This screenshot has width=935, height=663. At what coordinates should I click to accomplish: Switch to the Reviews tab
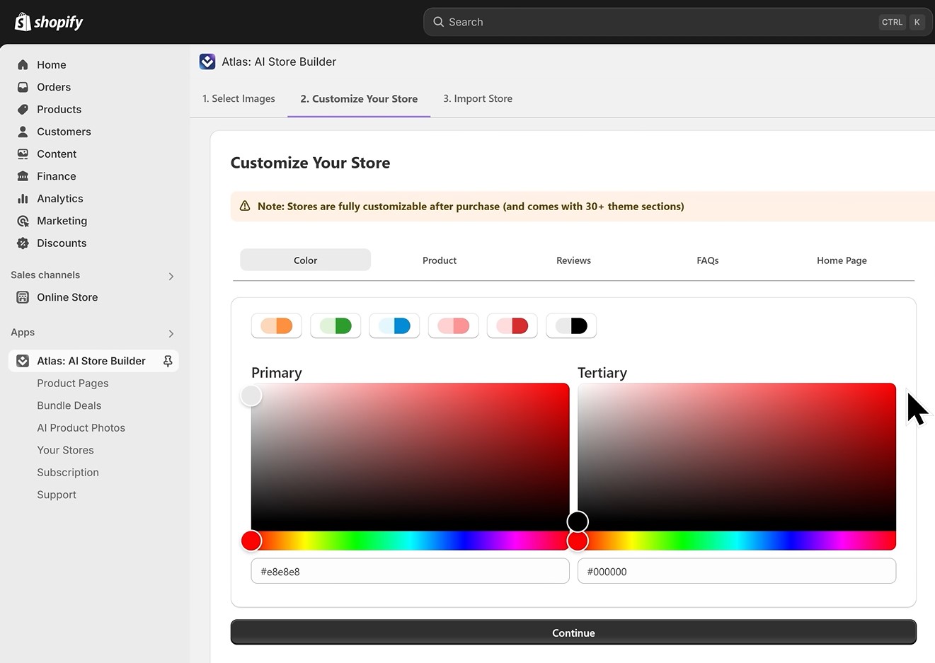pos(573,260)
